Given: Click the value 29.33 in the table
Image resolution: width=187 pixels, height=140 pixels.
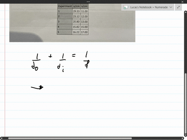Looking at the screenshot, I should pyautogui.click(x=76, y=11).
